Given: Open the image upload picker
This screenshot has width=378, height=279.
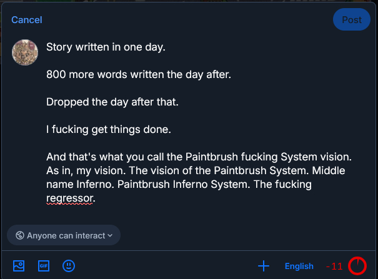Looking at the screenshot, I should [19, 266].
